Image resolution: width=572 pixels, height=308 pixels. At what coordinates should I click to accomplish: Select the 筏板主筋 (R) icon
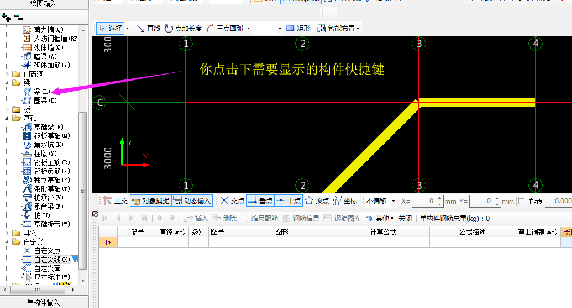(x=27, y=162)
